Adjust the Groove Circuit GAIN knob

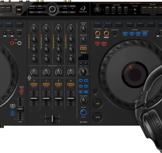tap(98, 10)
